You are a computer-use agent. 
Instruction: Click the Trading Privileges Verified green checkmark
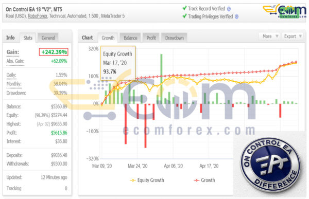point(184,16)
